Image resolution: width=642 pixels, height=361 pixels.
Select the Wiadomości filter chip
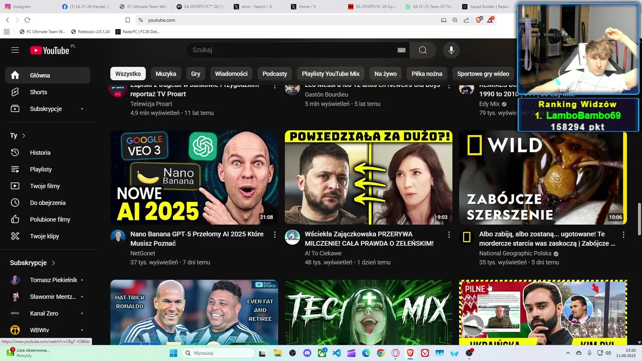coord(231,74)
